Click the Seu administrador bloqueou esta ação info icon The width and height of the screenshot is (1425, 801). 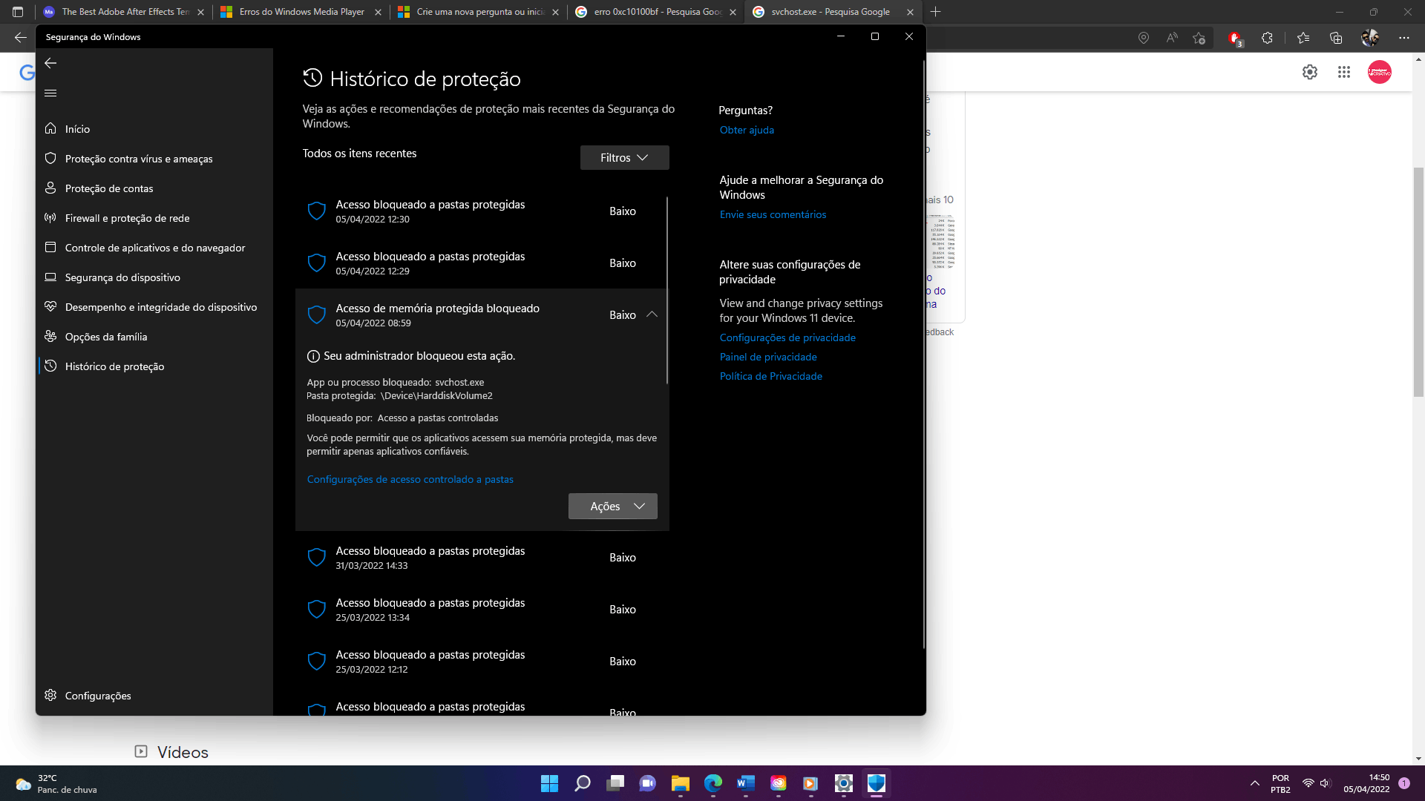[313, 357]
